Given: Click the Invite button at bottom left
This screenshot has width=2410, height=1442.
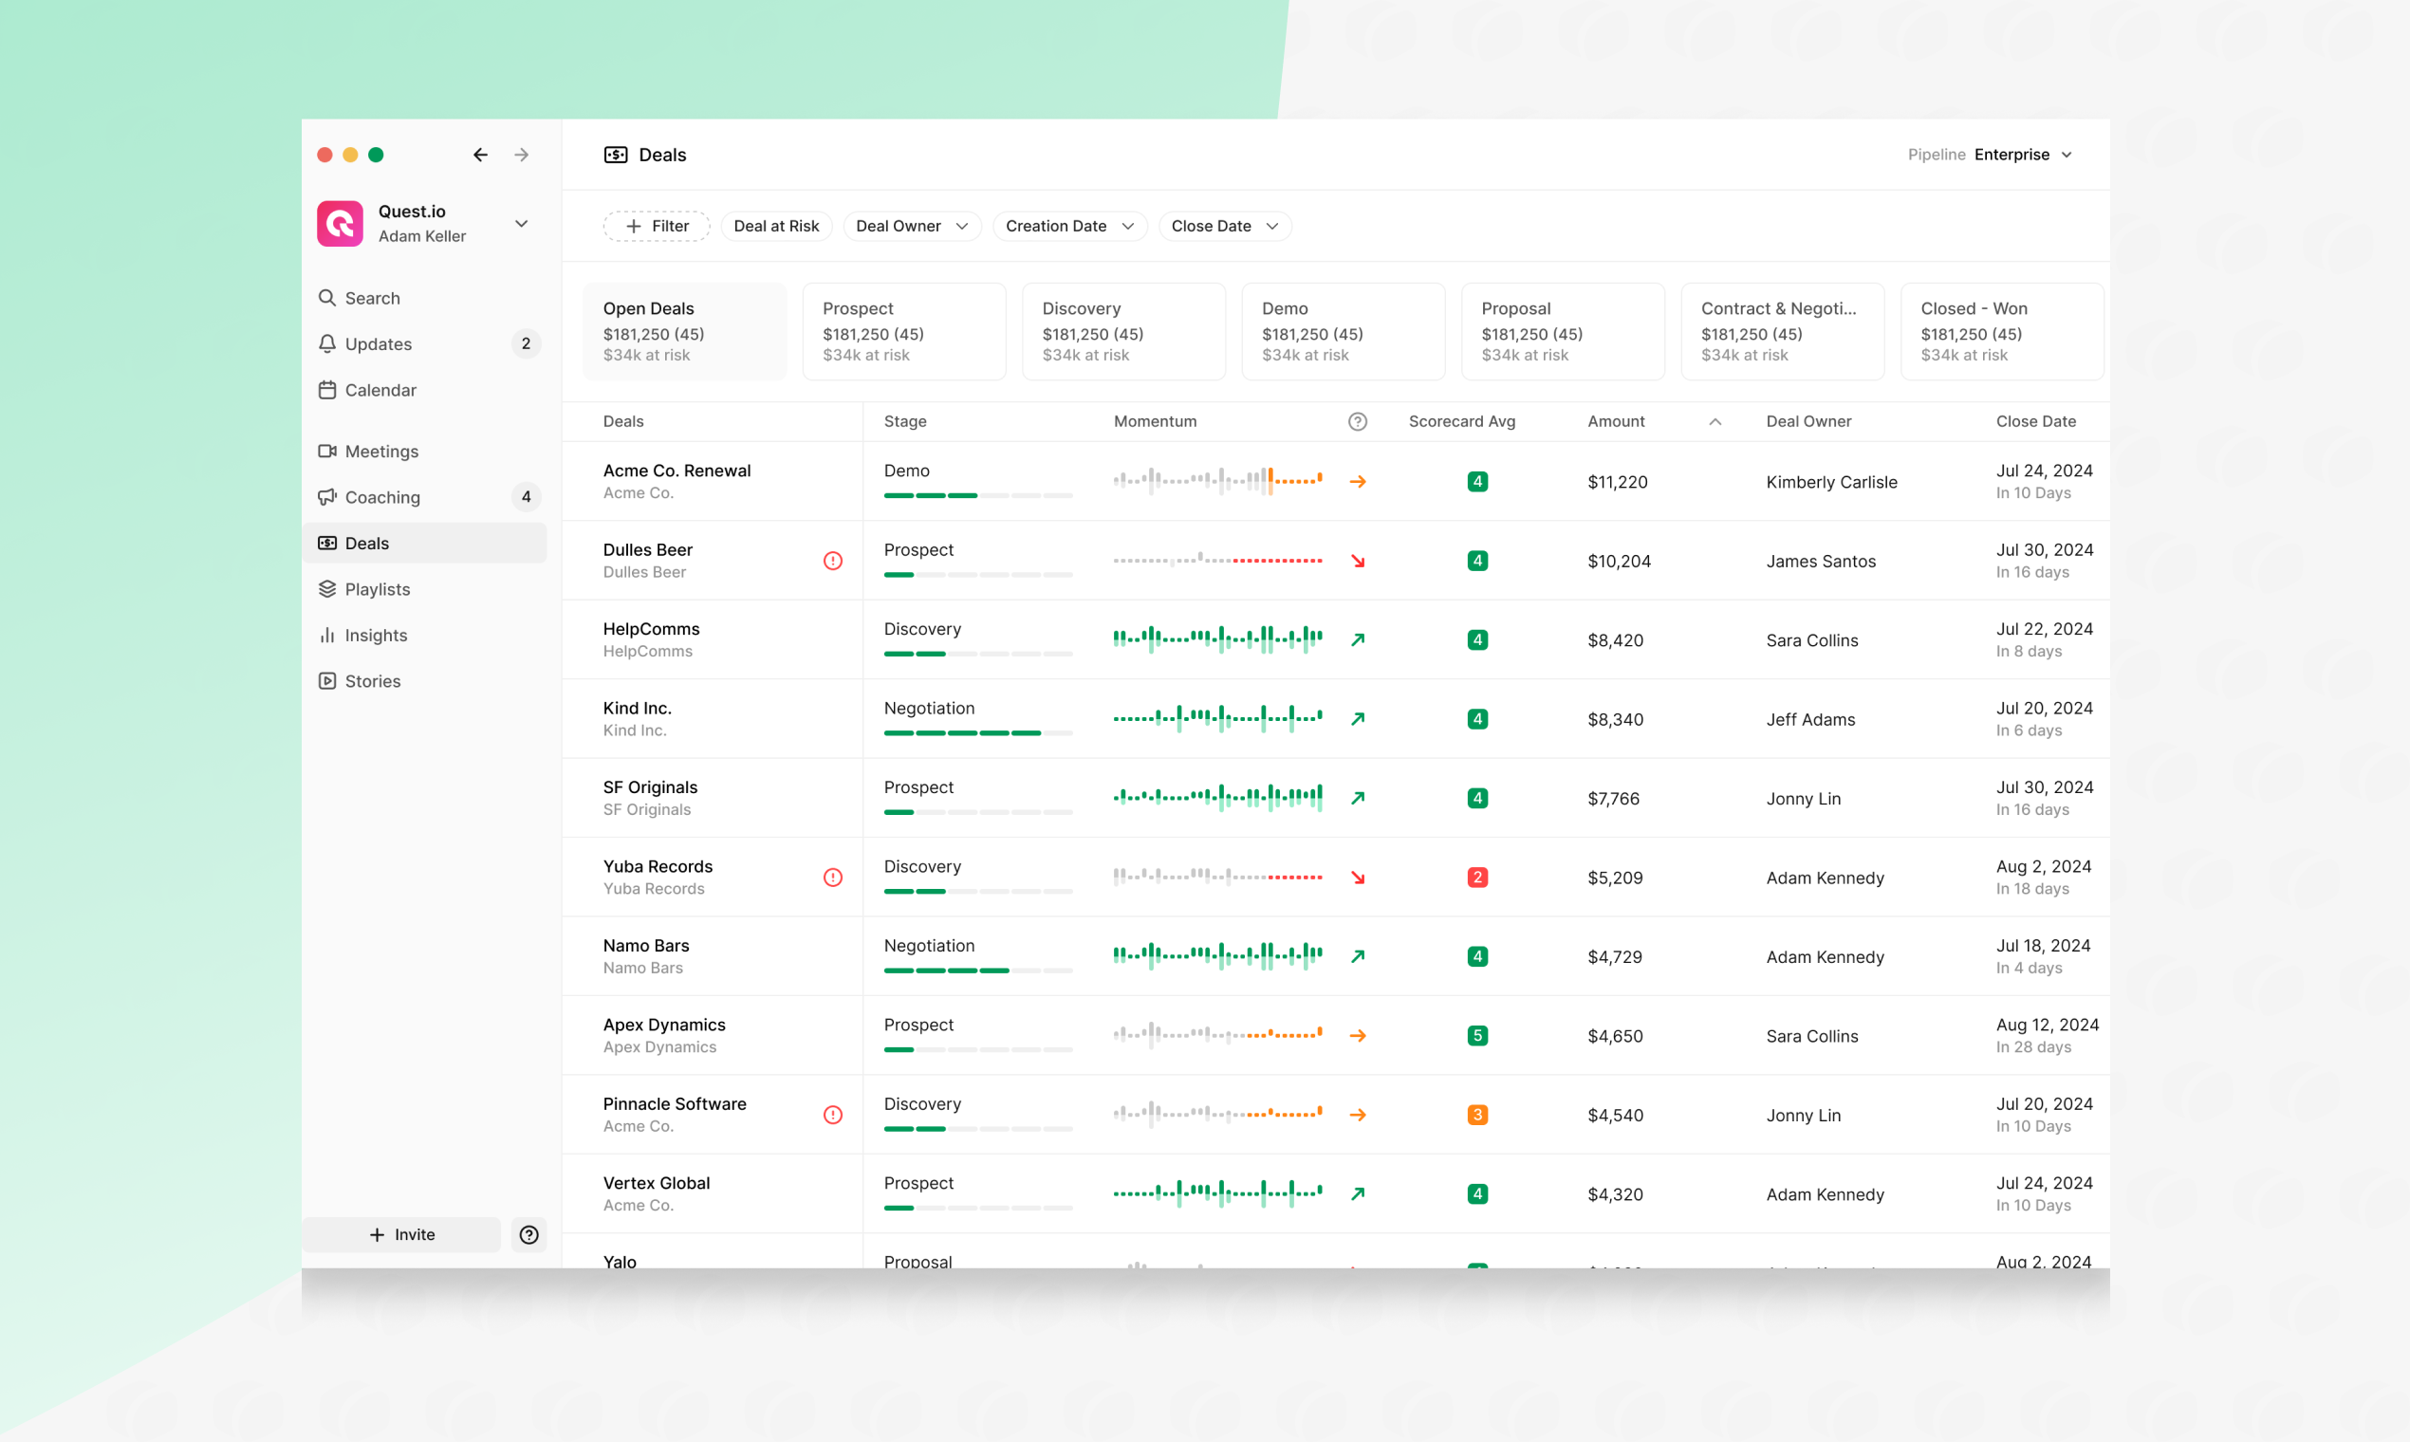Looking at the screenshot, I should [x=403, y=1234].
